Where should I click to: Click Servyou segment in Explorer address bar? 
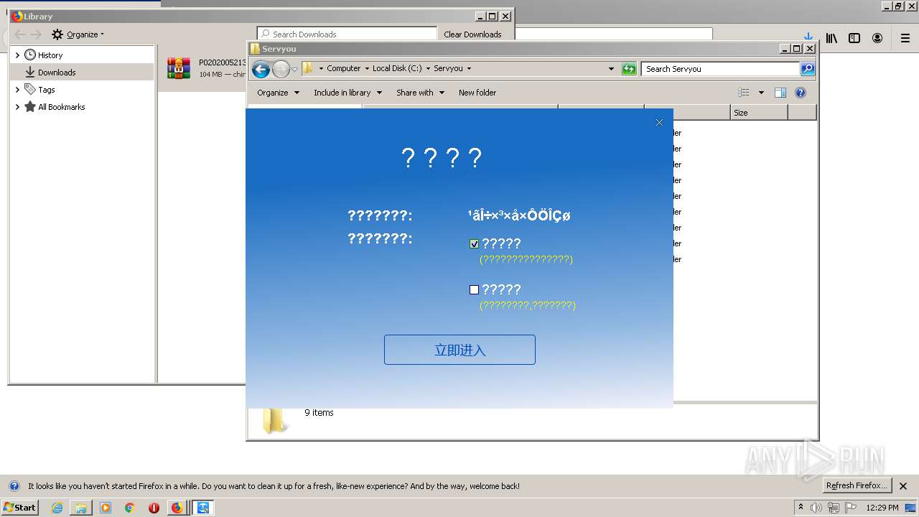pos(448,69)
